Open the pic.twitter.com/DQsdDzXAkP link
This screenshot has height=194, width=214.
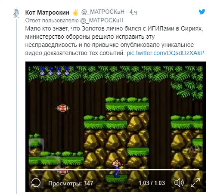pos(165,53)
